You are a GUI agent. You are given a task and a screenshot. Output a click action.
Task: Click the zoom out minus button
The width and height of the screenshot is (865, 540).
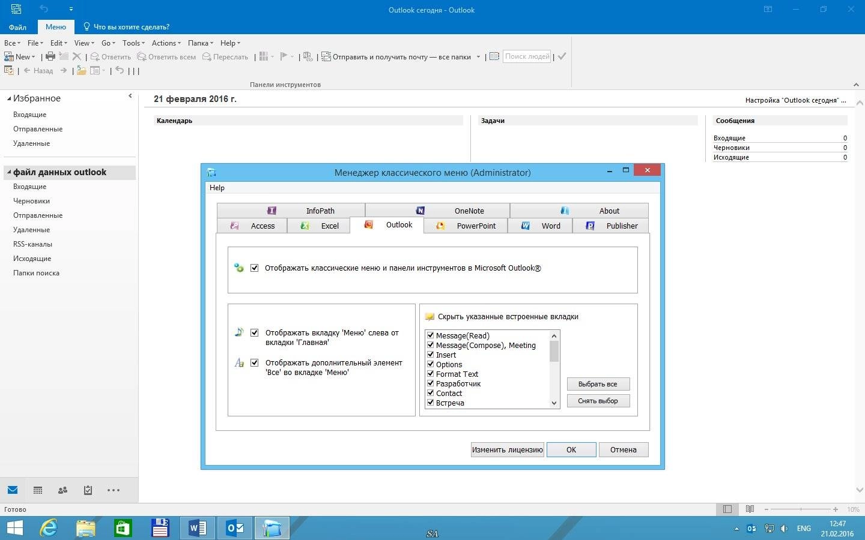coord(766,509)
